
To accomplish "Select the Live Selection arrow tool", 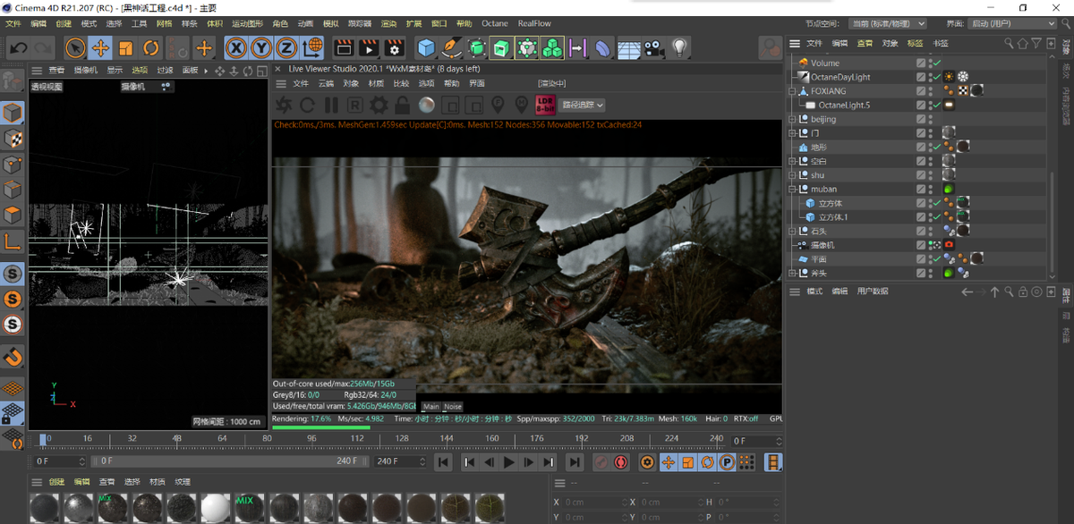I will (x=76, y=47).
